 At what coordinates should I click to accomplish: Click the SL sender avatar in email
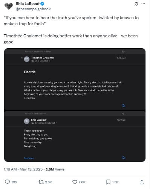[x=27, y=121]
